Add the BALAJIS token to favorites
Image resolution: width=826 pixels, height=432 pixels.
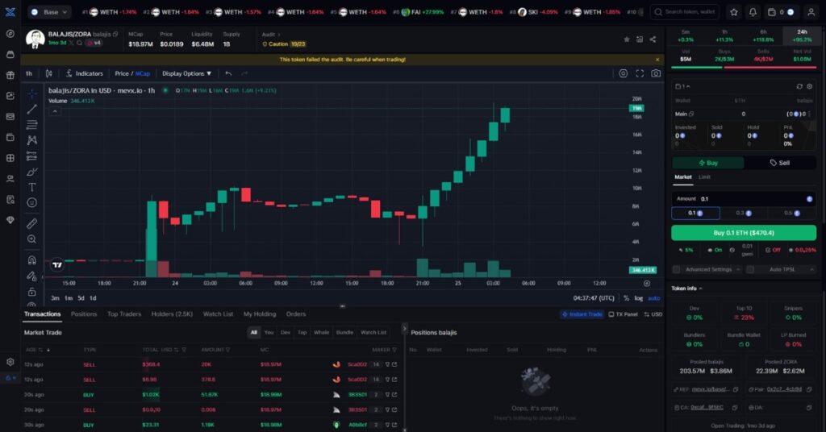(x=626, y=39)
